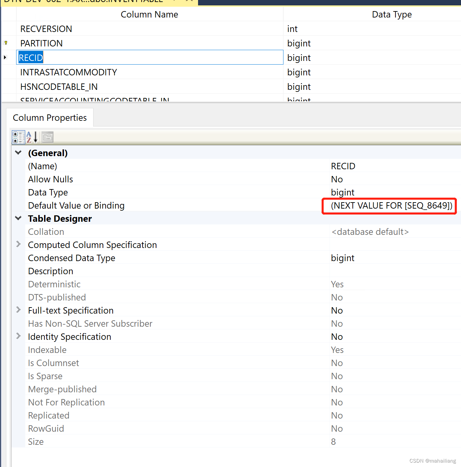This screenshot has width=461, height=467.
Task: Click the Replicated property label
Action: (x=48, y=416)
